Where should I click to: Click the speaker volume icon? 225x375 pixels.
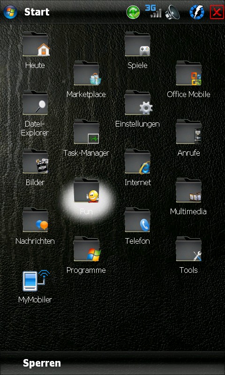click(x=172, y=12)
